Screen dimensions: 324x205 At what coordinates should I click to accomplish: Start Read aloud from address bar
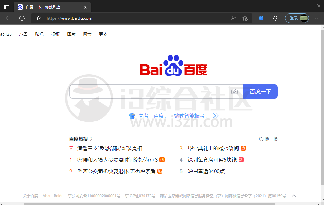tap(233, 18)
